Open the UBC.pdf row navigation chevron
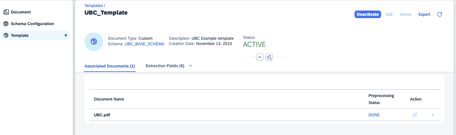 (433, 115)
